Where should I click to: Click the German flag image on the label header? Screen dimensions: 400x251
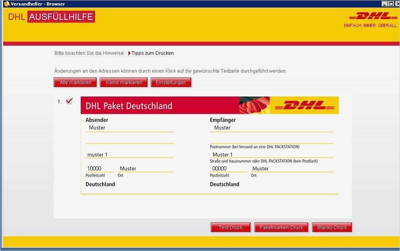click(x=254, y=105)
